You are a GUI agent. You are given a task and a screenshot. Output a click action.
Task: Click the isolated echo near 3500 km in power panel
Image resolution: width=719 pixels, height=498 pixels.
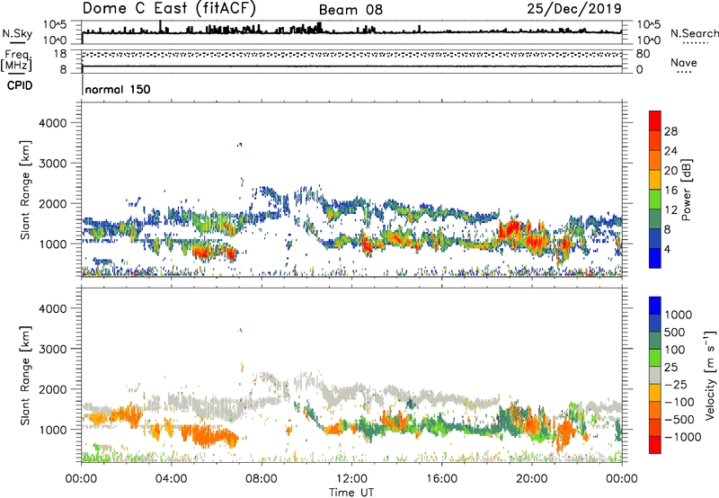tap(239, 145)
